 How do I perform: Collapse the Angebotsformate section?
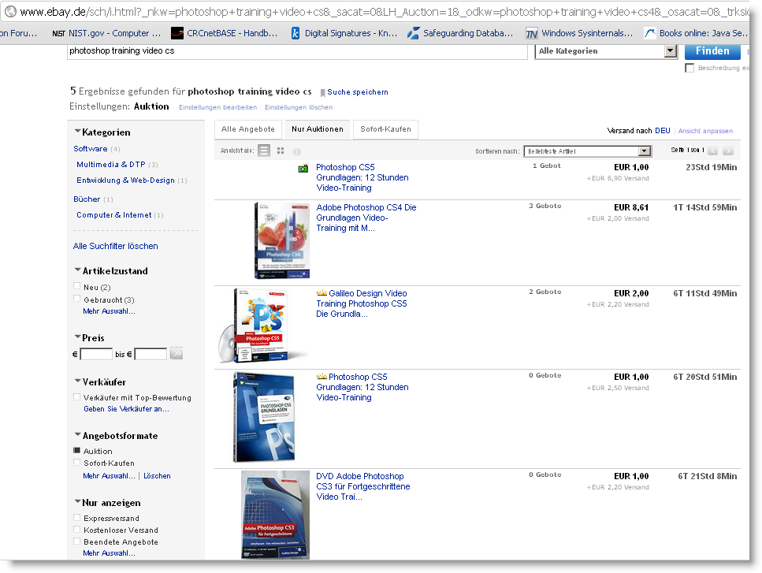(x=78, y=434)
